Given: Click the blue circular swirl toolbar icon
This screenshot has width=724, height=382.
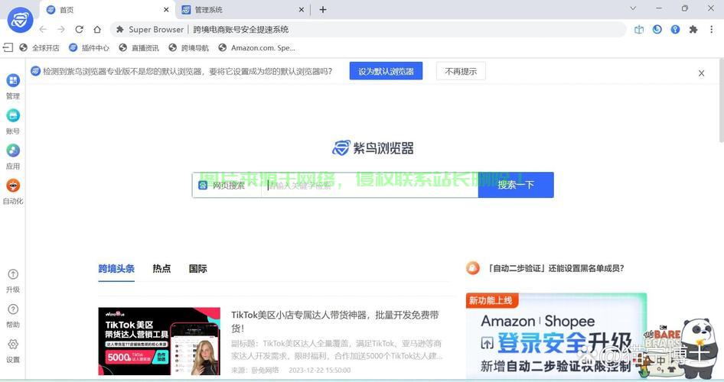Looking at the screenshot, I should click(657, 30).
